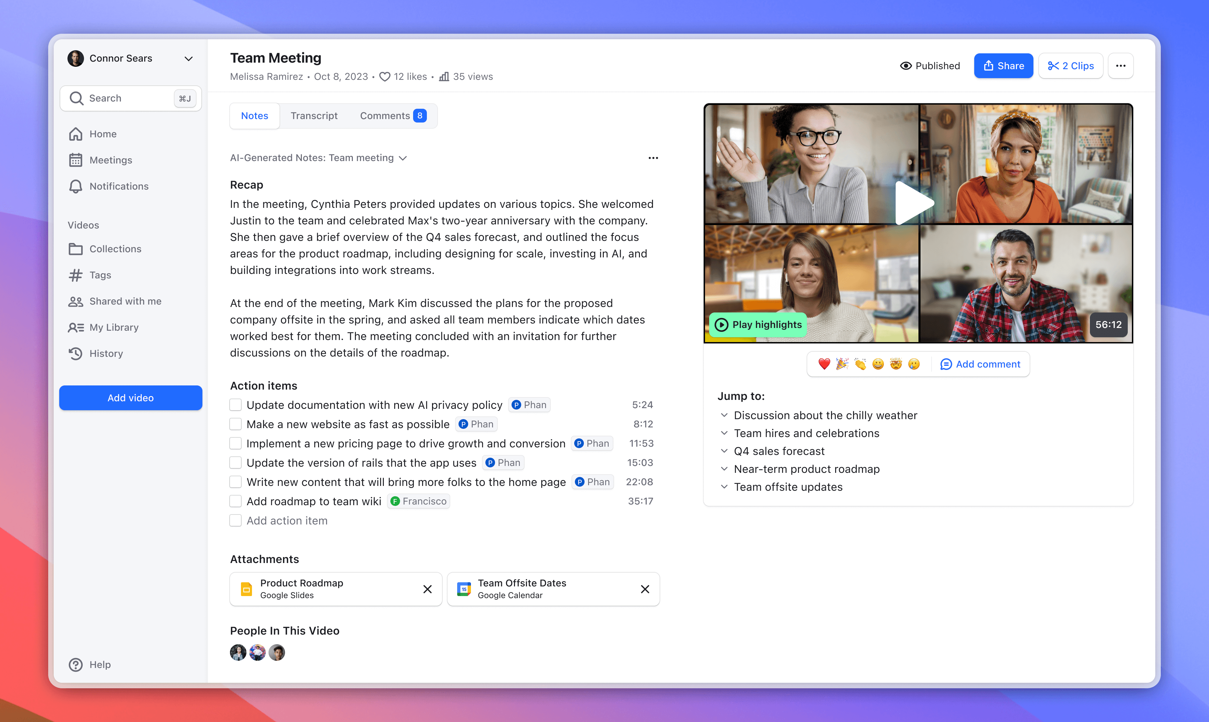Open Notifications

(x=119, y=186)
